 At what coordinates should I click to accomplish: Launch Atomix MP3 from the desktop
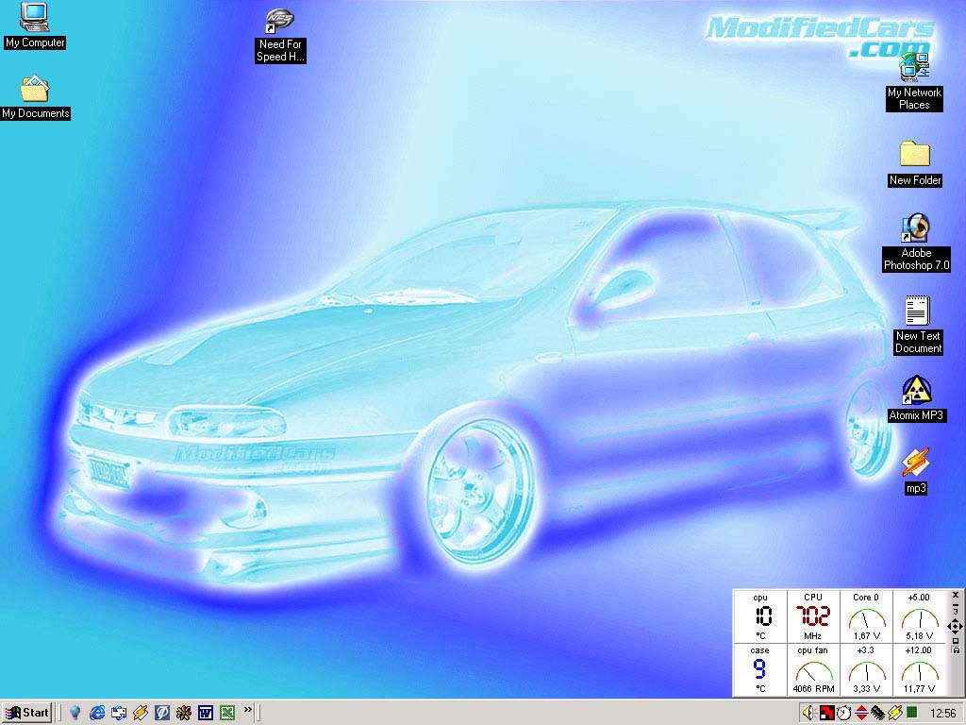(915, 390)
